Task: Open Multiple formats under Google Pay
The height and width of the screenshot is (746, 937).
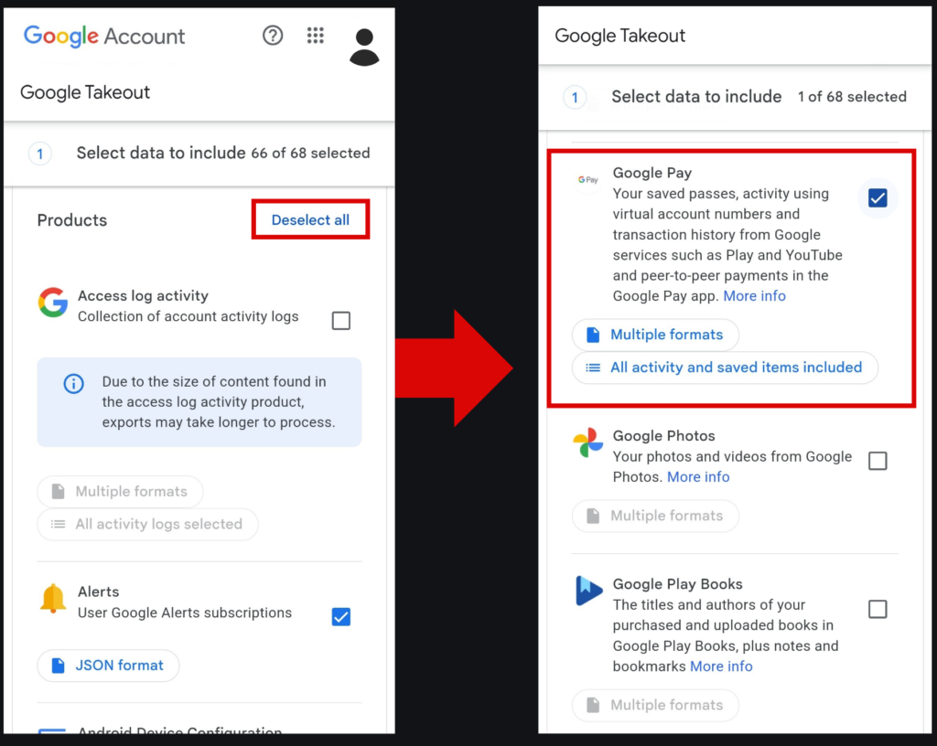Action: click(655, 335)
